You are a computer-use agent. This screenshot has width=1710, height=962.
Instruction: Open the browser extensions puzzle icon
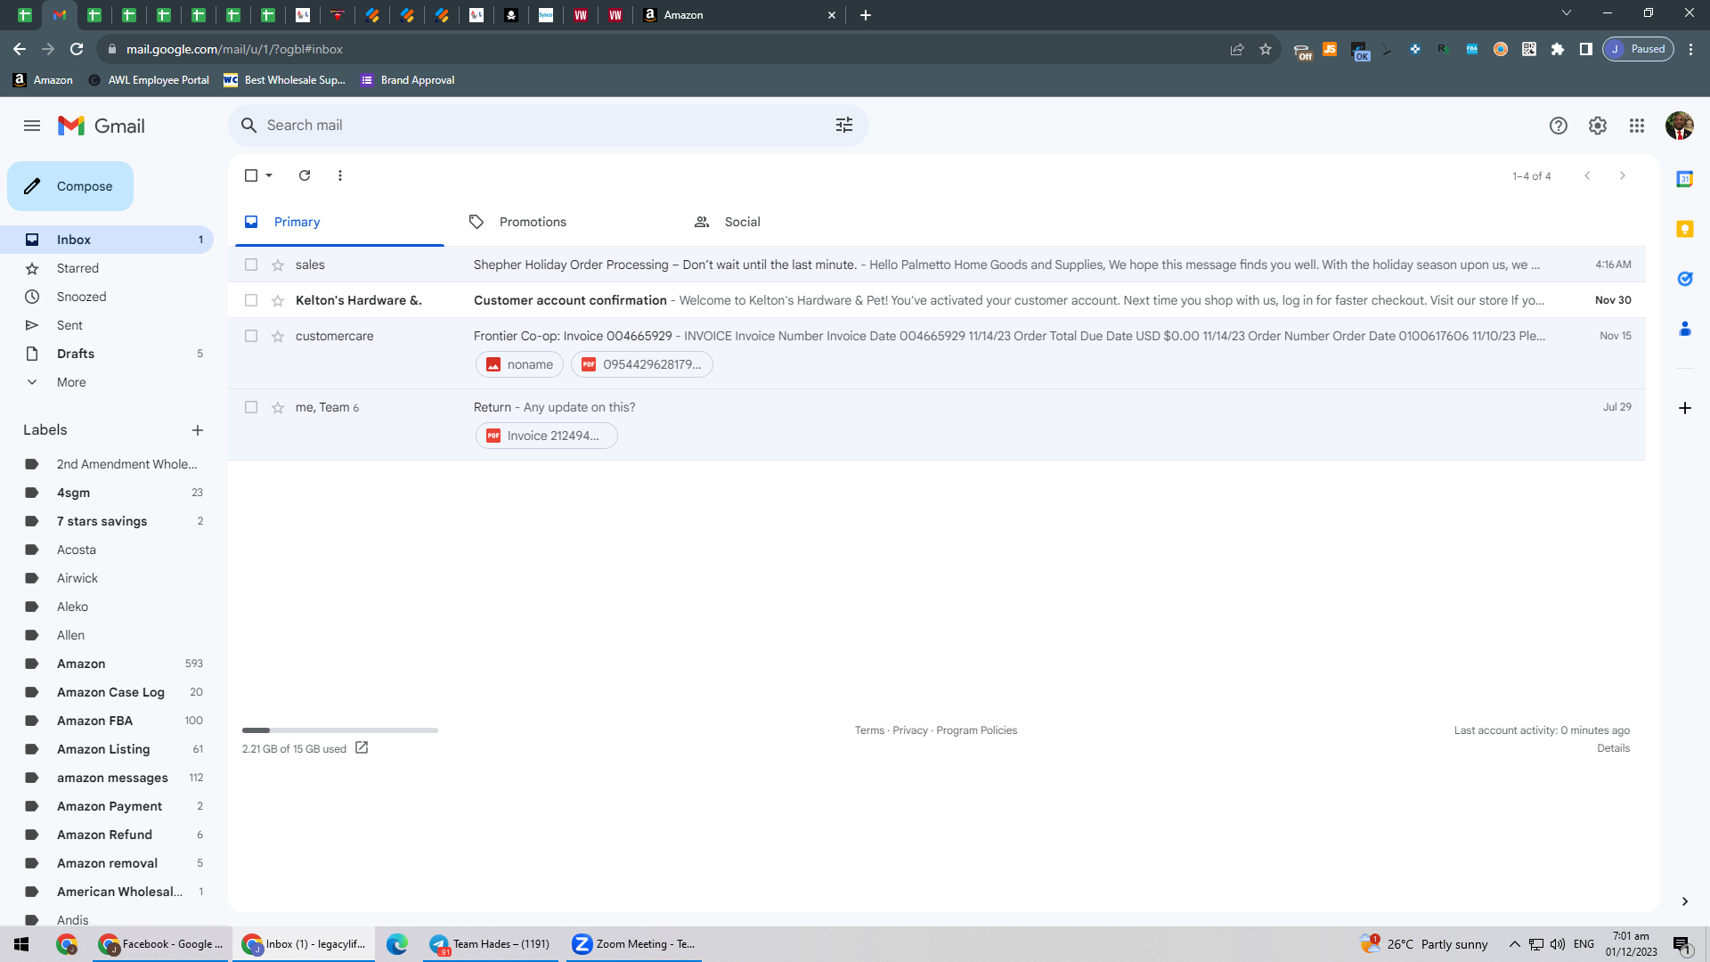coord(1557,49)
